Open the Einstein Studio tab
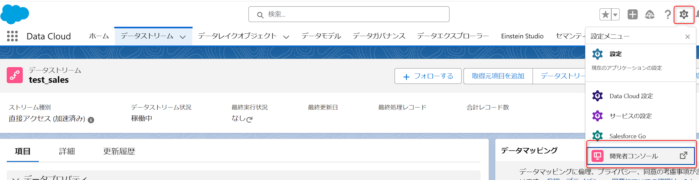Screen dimensions: 699x180 522,36
